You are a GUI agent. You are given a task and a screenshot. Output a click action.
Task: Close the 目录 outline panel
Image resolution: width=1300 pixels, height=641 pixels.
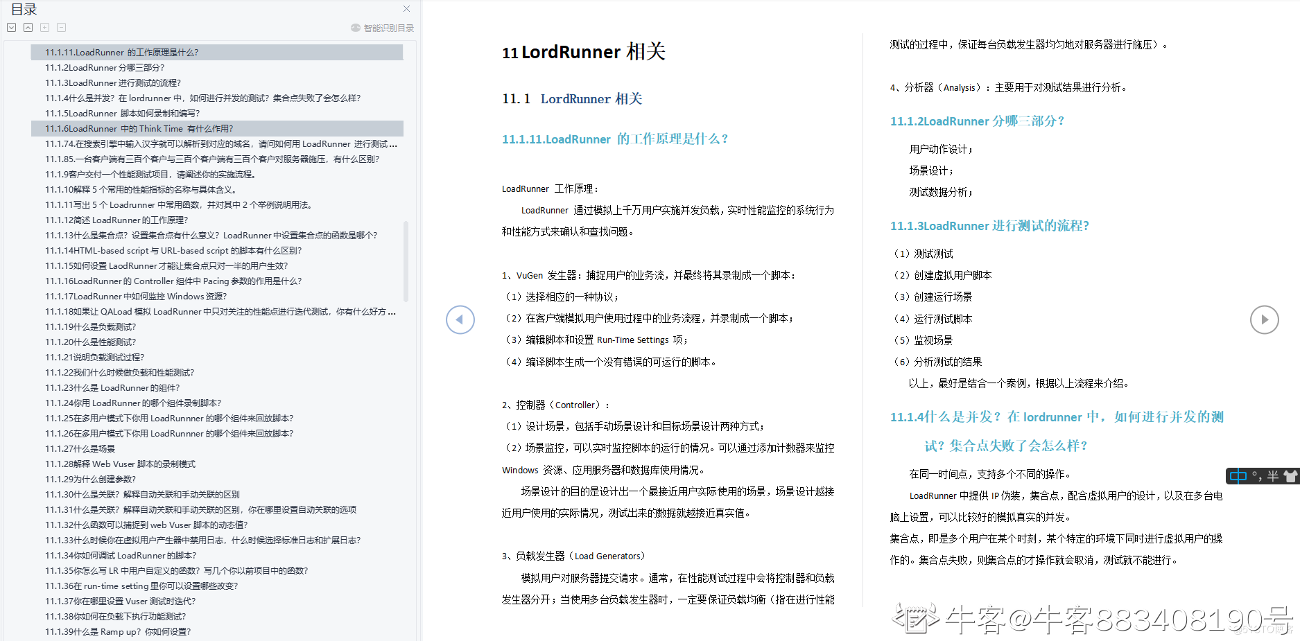[x=406, y=9]
